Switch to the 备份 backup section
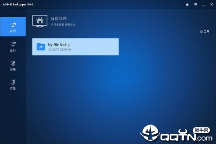 (13, 47)
